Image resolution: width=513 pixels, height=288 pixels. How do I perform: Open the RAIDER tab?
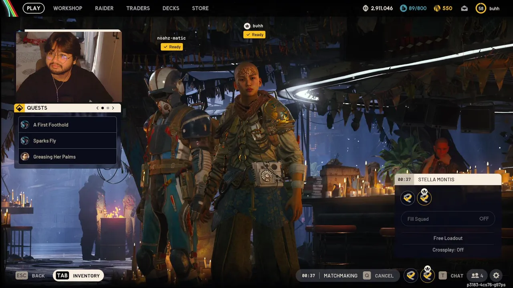pyautogui.click(x=104, y=8)
